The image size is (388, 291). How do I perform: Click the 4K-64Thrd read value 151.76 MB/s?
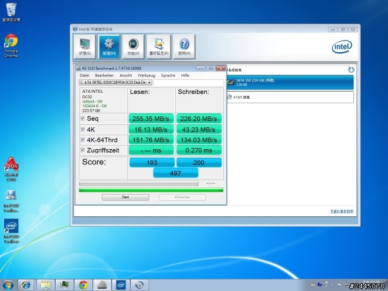(x=151, y=140)
